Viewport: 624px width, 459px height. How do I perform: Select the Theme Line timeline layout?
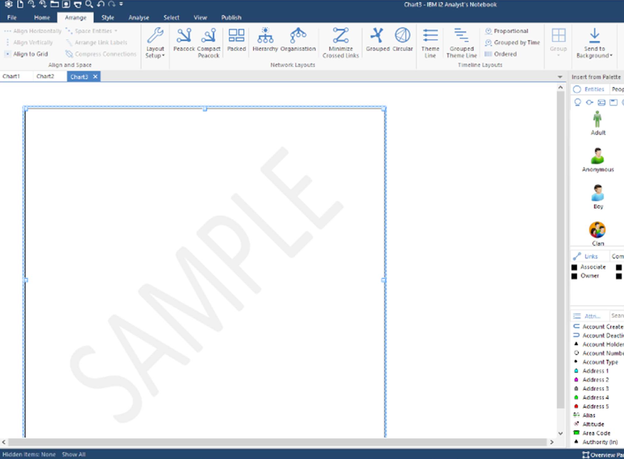tap(430, 42)
